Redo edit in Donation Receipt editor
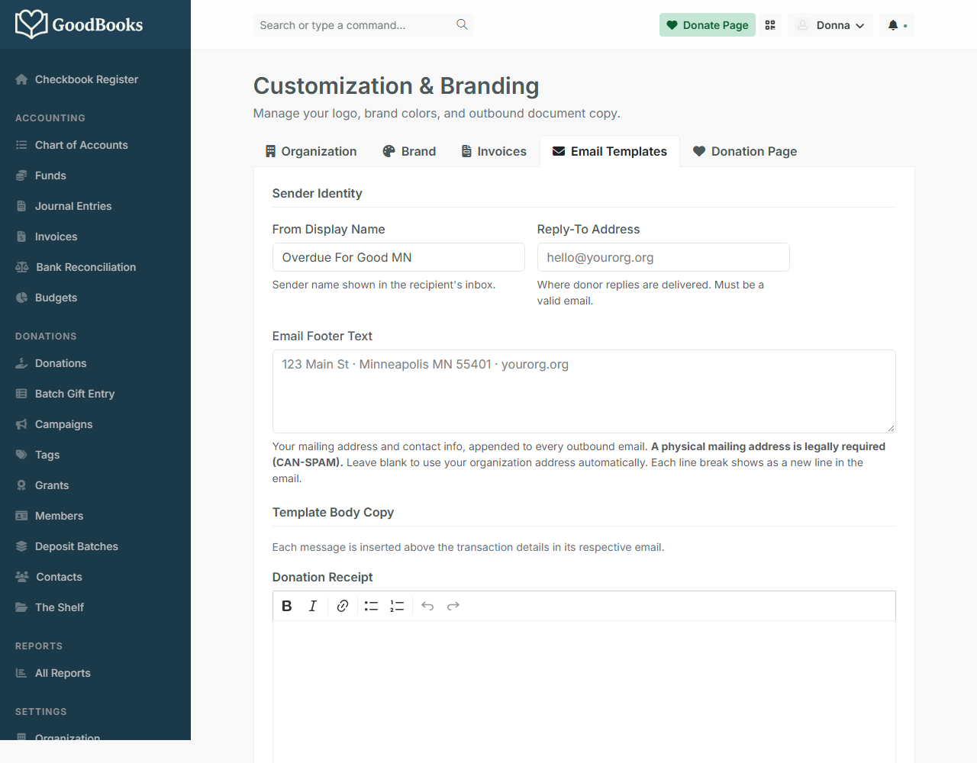Viewport: 977px width, 763px height. [x=453, y=606]
